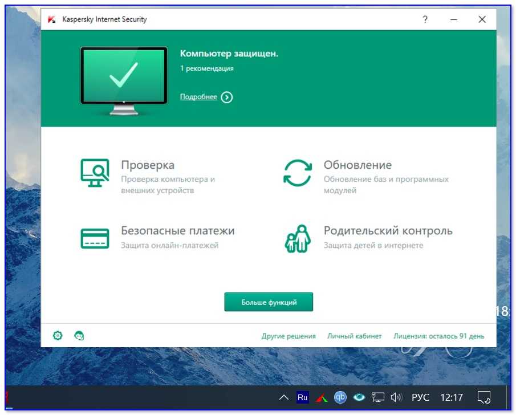Screen dimensions: 516x415
Task: Expand hidden tray icons chevron
Action: pos(284,397)
